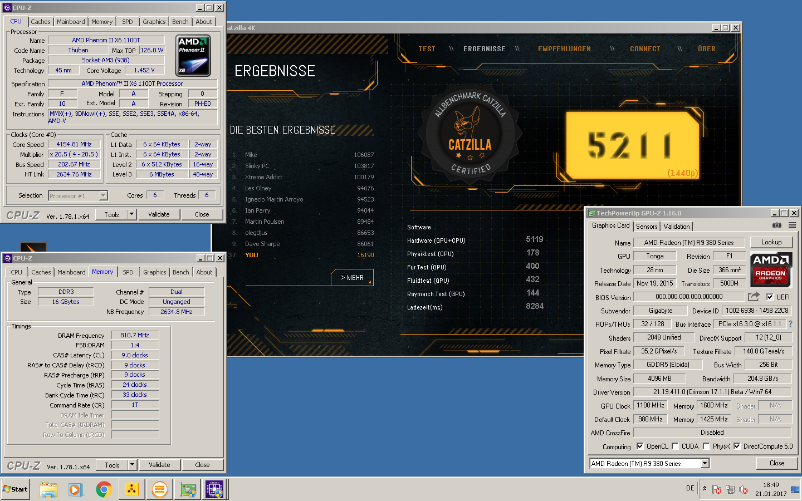Toggle the OpenCL checkbox
802x501 pixels.
tap(640, 446)
